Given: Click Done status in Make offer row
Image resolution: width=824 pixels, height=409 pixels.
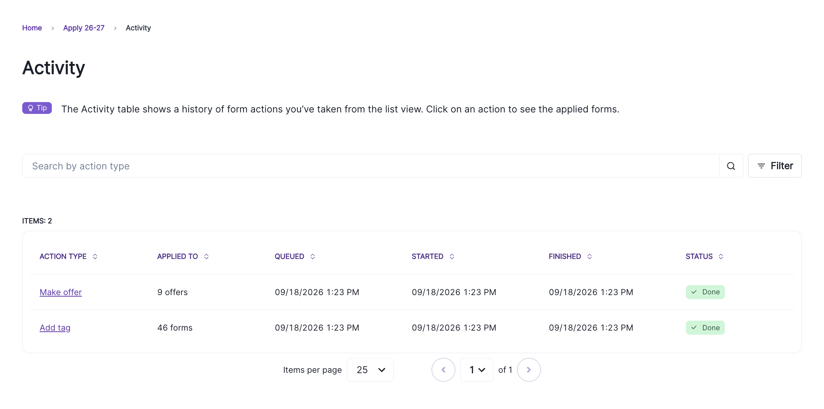Looking at the screenshot, I should [x=705, y=292].
